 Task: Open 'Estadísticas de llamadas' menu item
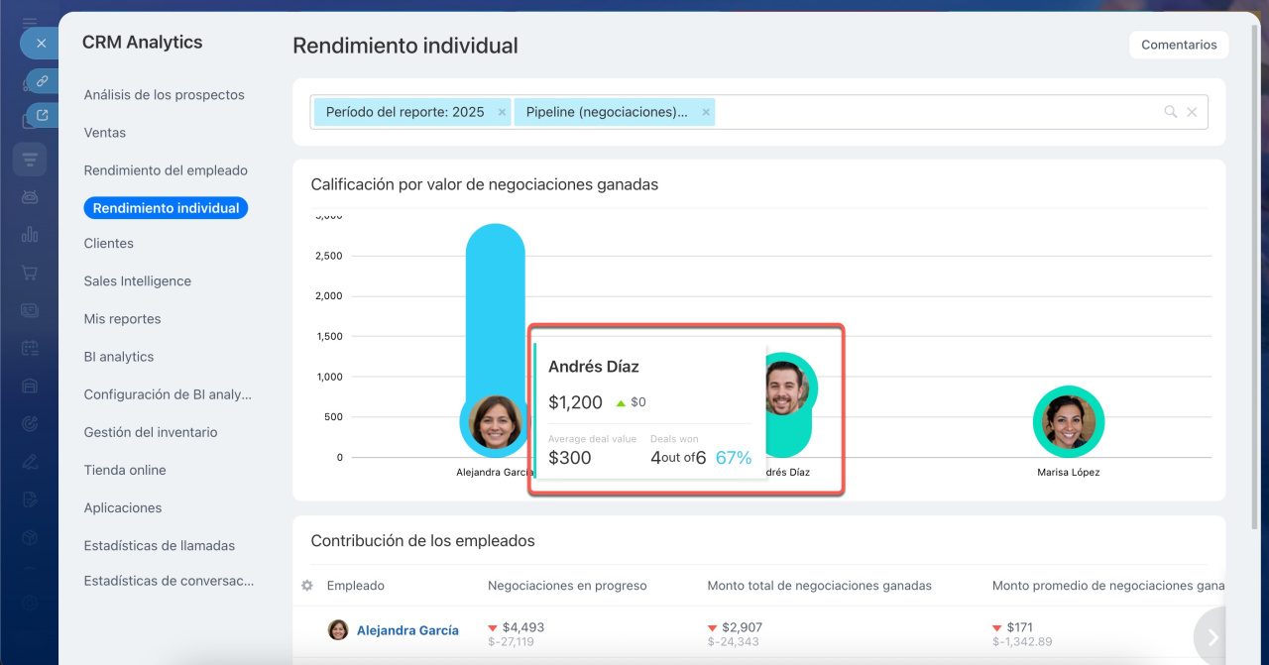pyautogui.click(x=159, y=546)
